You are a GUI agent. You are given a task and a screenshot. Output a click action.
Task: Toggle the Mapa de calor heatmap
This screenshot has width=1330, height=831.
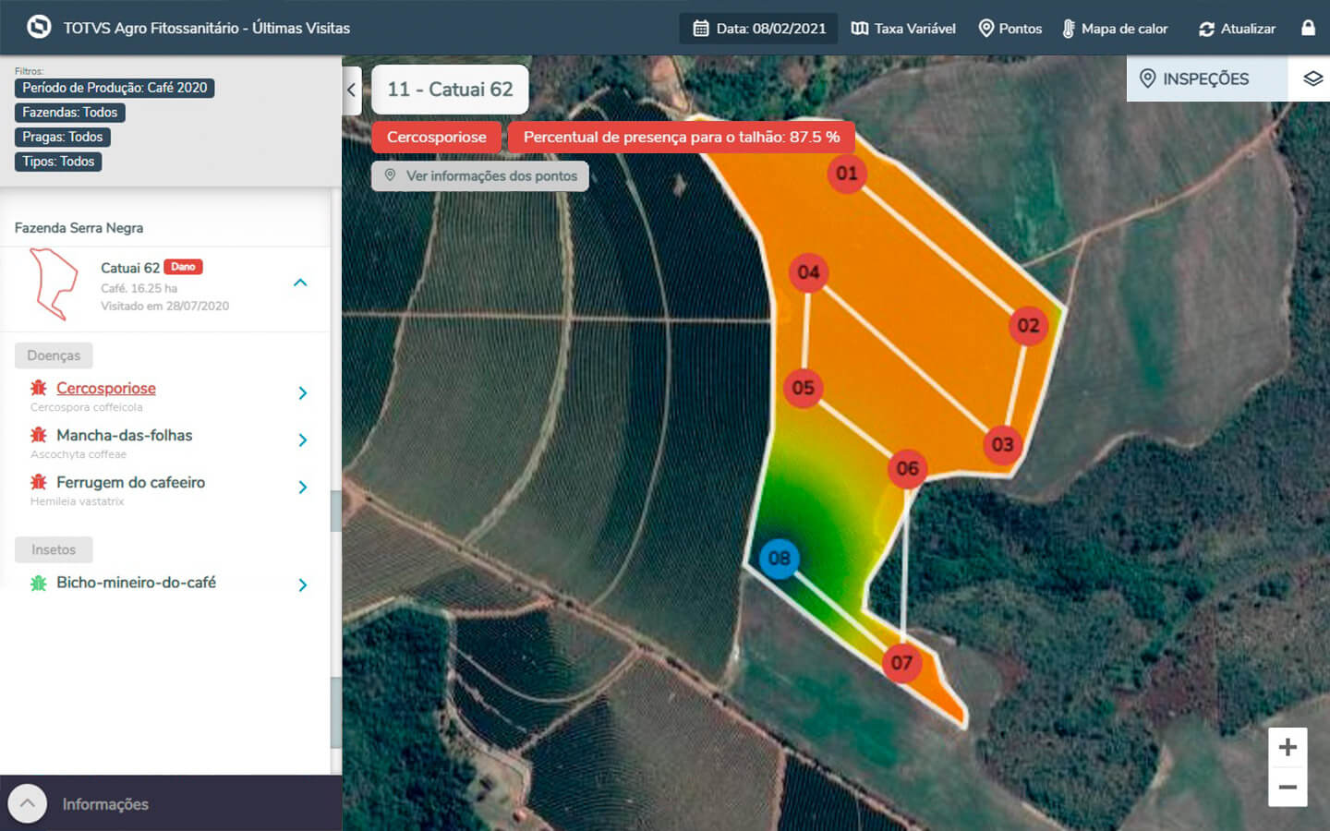click(x=1114, y=29)
